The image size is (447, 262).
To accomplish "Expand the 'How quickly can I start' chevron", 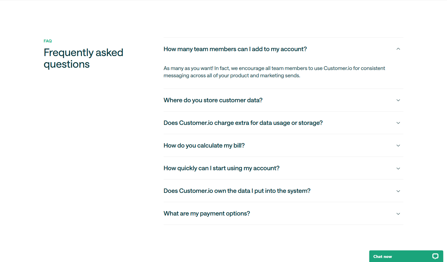I will (398, 168).
